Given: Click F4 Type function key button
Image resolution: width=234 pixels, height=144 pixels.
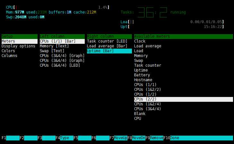Looking at the screenshot, I should [65, 138].
